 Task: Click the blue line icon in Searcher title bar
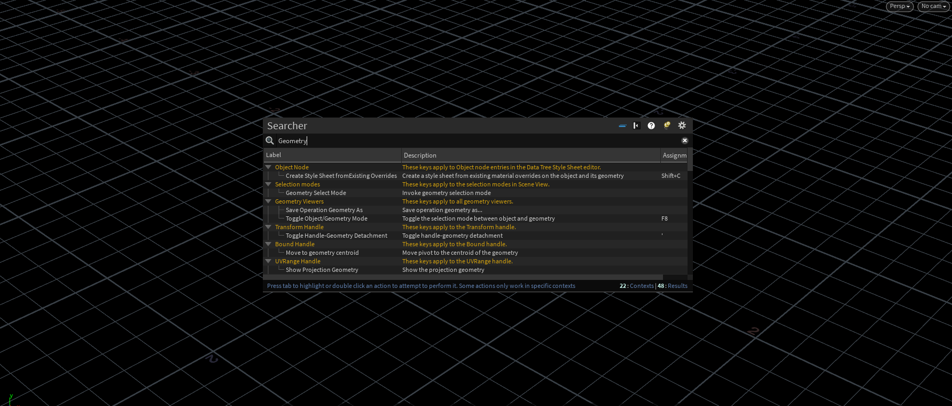622,126
